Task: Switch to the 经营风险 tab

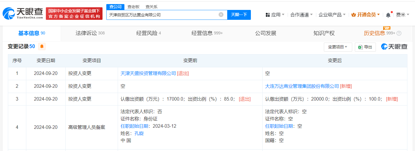Action: click(x=148, y=33)
